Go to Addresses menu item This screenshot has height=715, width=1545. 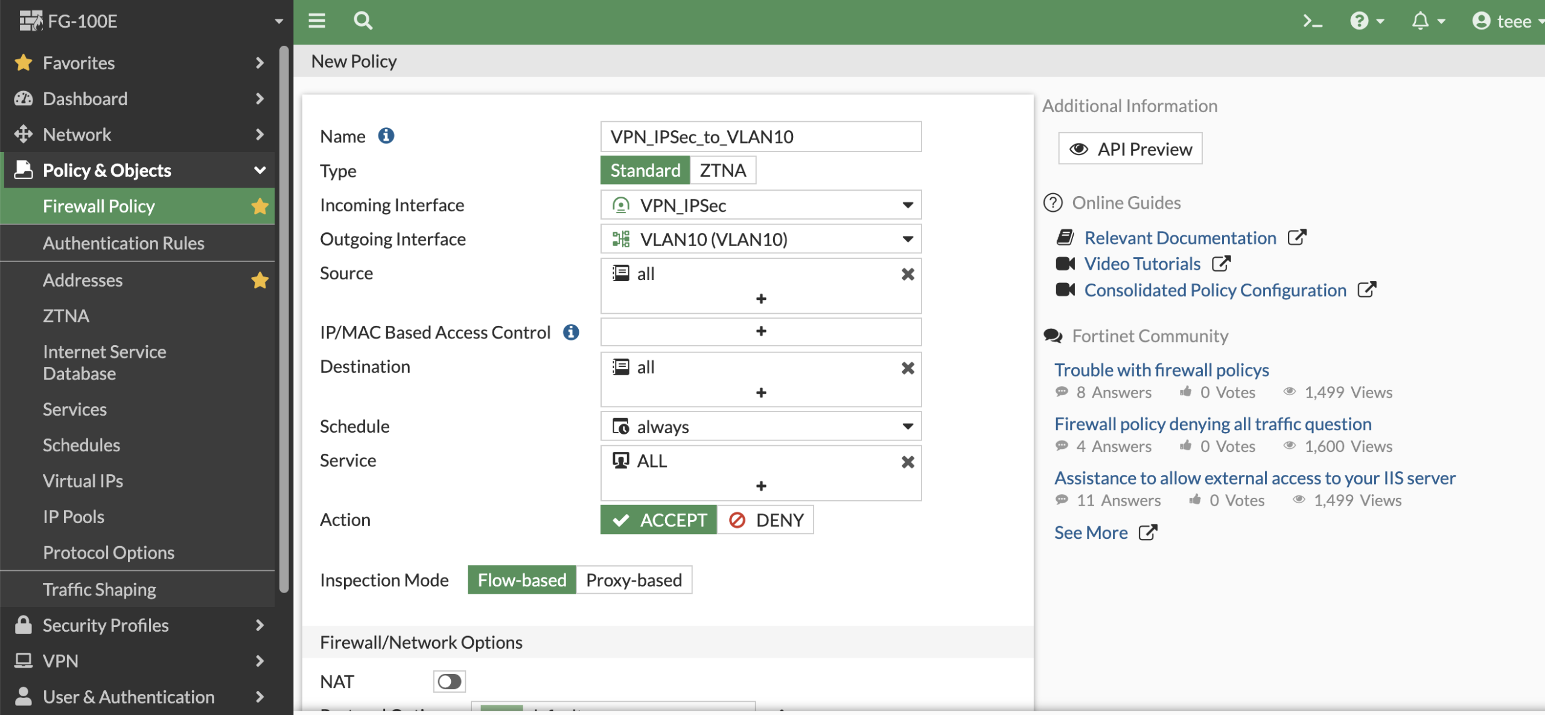click(x=83, y=281)
